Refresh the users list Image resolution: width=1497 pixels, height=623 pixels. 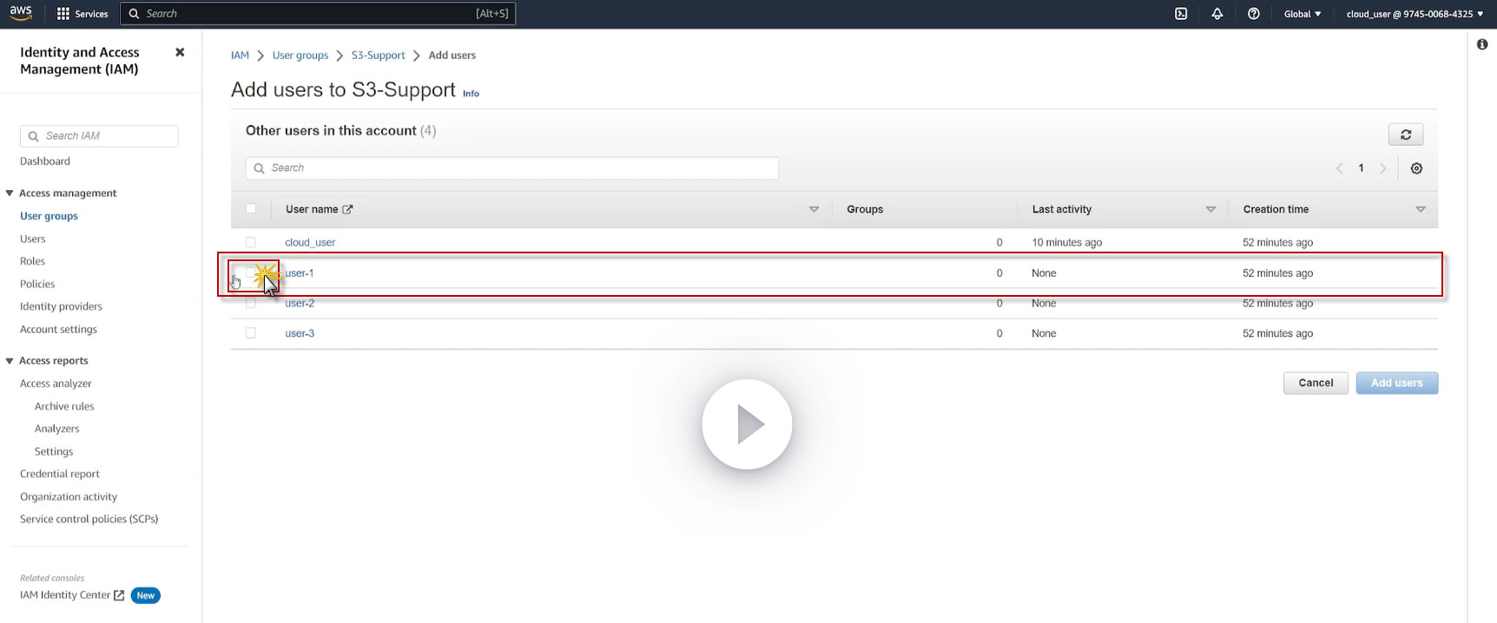[1406, 134]
